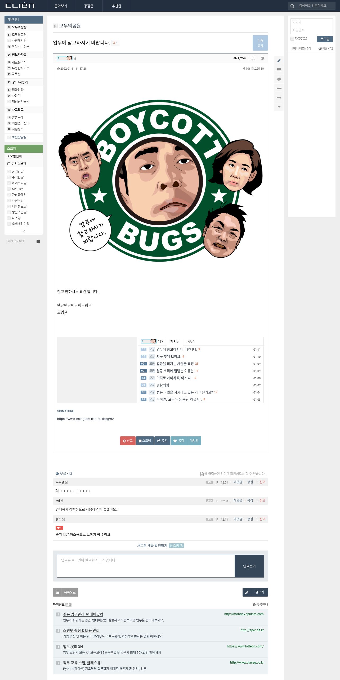This screenshot has height=680, width=340.
Task: Click the pencil write icon in side toolbar
Action: point(279,61)
